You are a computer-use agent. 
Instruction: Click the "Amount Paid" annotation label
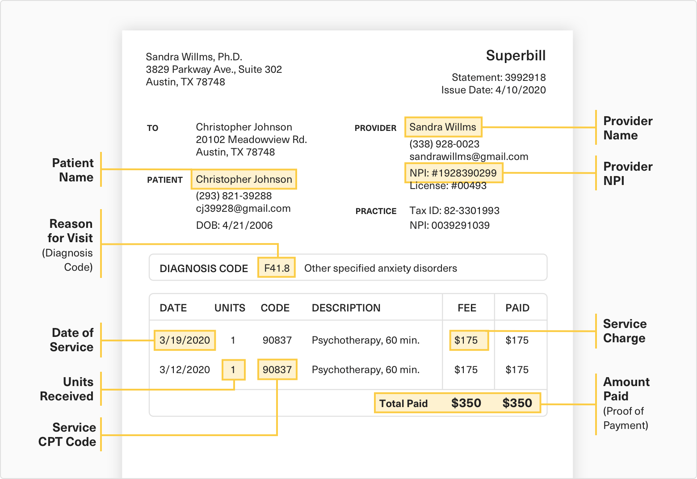pyautogui.click(x=626, y=389)
